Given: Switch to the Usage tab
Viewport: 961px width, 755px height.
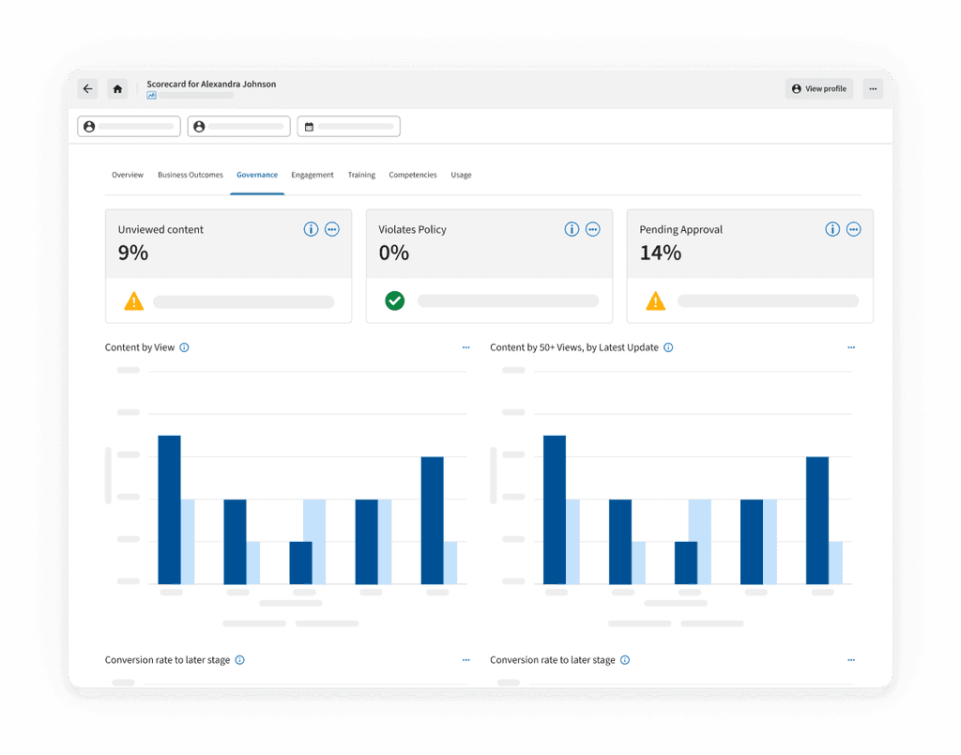Looking at the screenshot, I should point(461,175).
